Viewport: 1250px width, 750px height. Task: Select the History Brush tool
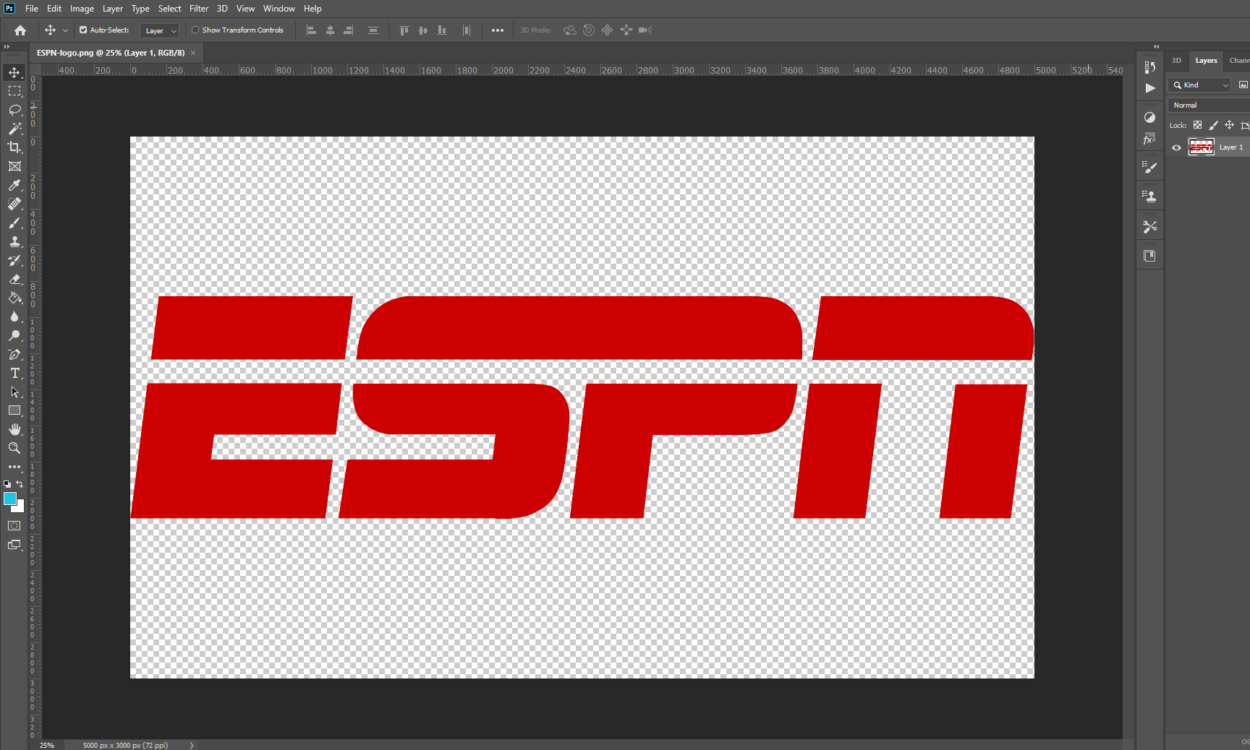point(14,260)
